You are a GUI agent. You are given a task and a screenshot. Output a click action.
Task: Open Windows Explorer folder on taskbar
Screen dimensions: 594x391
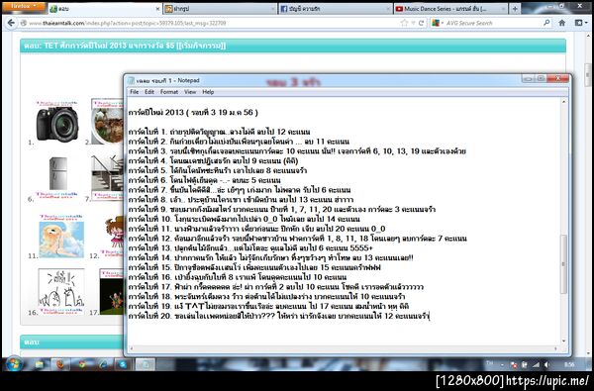tap(39, 364)
